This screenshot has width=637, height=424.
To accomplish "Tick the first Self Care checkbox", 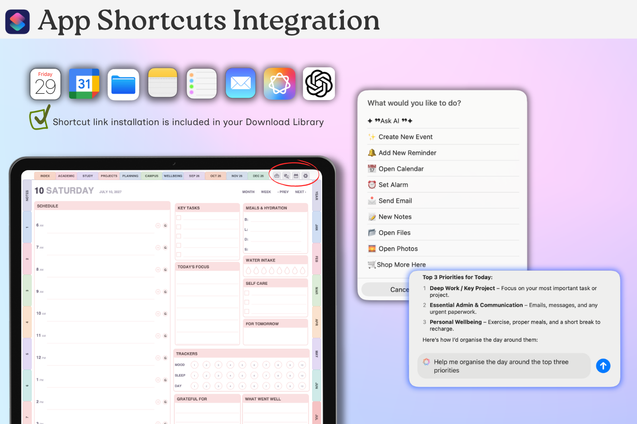I will (x=247, y=293).
